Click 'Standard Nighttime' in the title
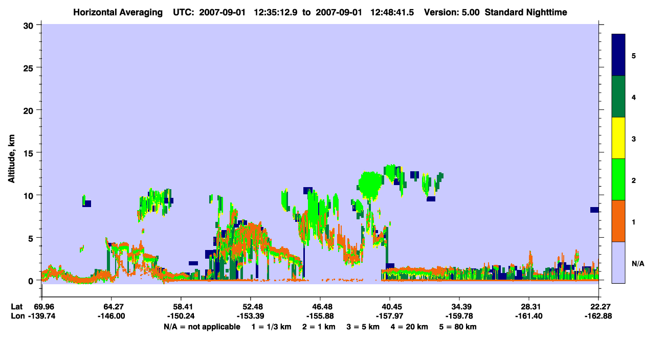This screenshot has width=665, height=341. click(x=526, y=12)
